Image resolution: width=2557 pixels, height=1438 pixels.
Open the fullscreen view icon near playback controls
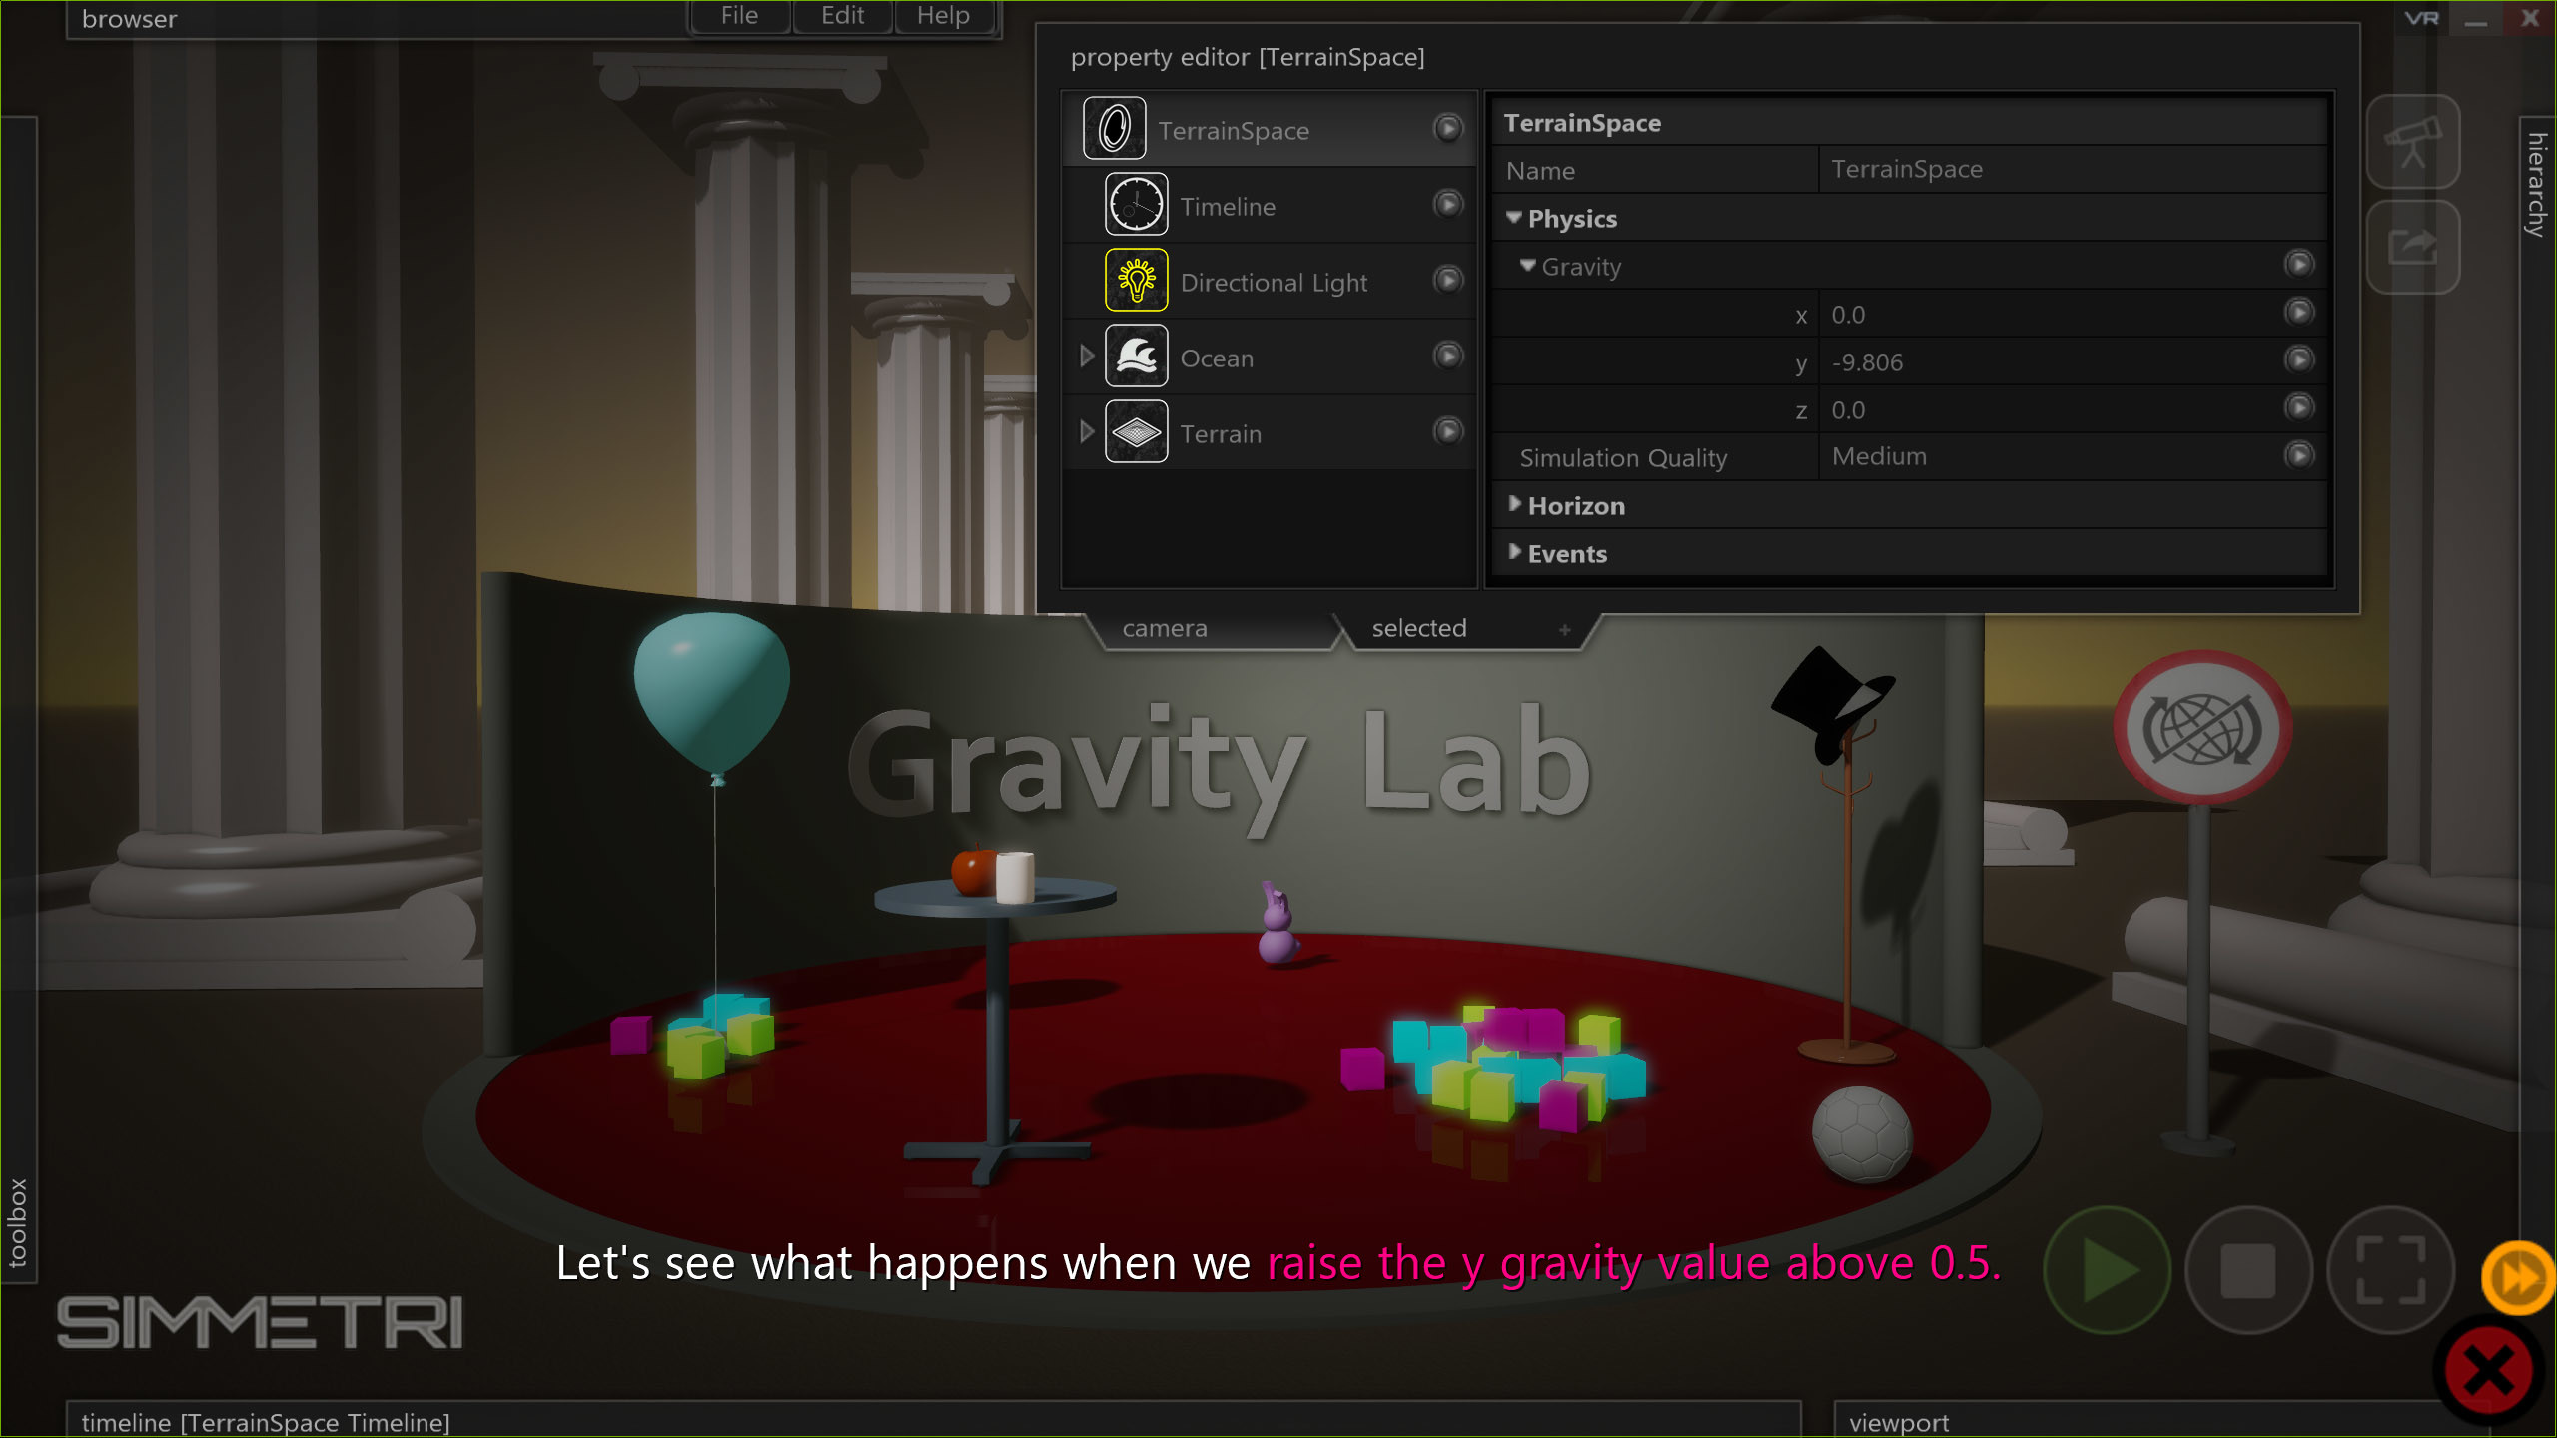point(2391,1270)
